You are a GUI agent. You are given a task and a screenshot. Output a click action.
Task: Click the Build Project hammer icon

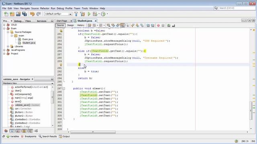click(76, 14)
